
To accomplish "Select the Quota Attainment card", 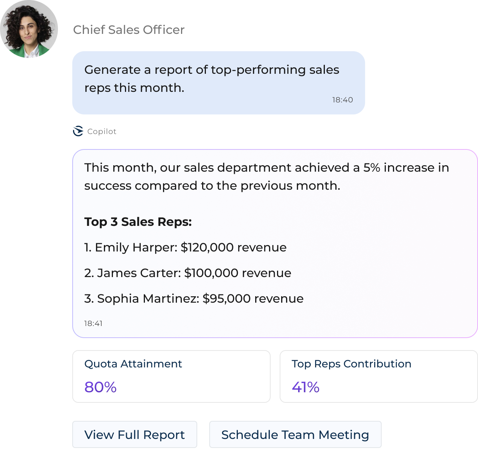I will pyautogui.click(x=171, y=376).
